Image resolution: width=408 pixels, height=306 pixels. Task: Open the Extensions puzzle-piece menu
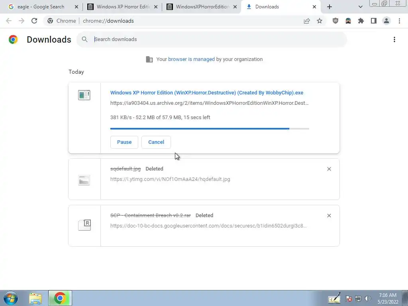click(x=361, y=21)
